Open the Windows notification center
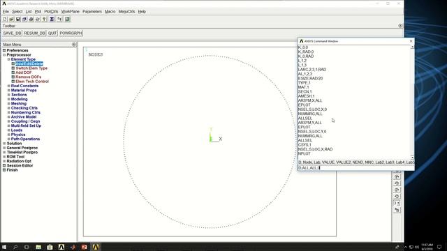 [x=439, y=247]
